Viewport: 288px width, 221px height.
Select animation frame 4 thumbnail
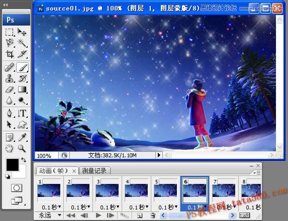point(136,190)
